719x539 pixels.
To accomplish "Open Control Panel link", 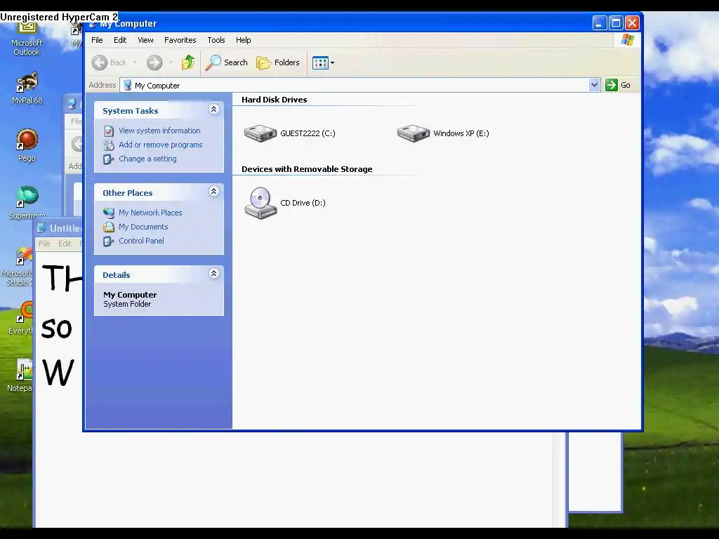I will (x=141, y=241).
